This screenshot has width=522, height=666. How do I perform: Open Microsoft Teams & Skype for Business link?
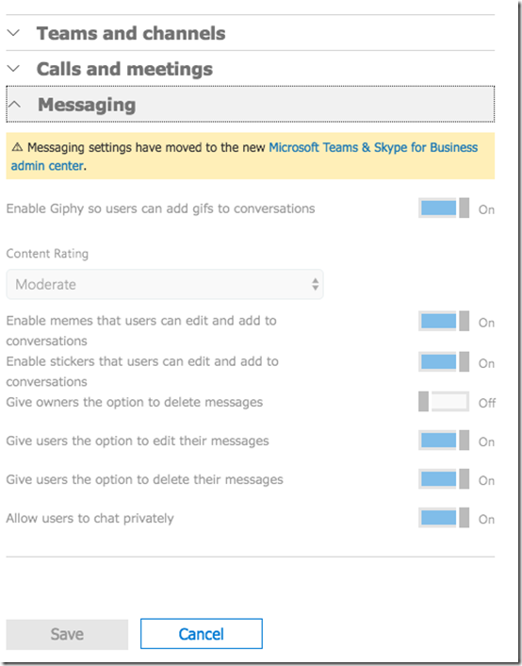(x=373, y=147)
